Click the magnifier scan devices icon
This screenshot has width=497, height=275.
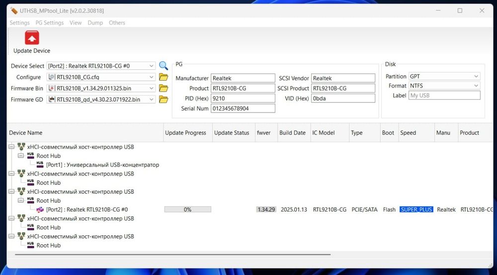164,66
